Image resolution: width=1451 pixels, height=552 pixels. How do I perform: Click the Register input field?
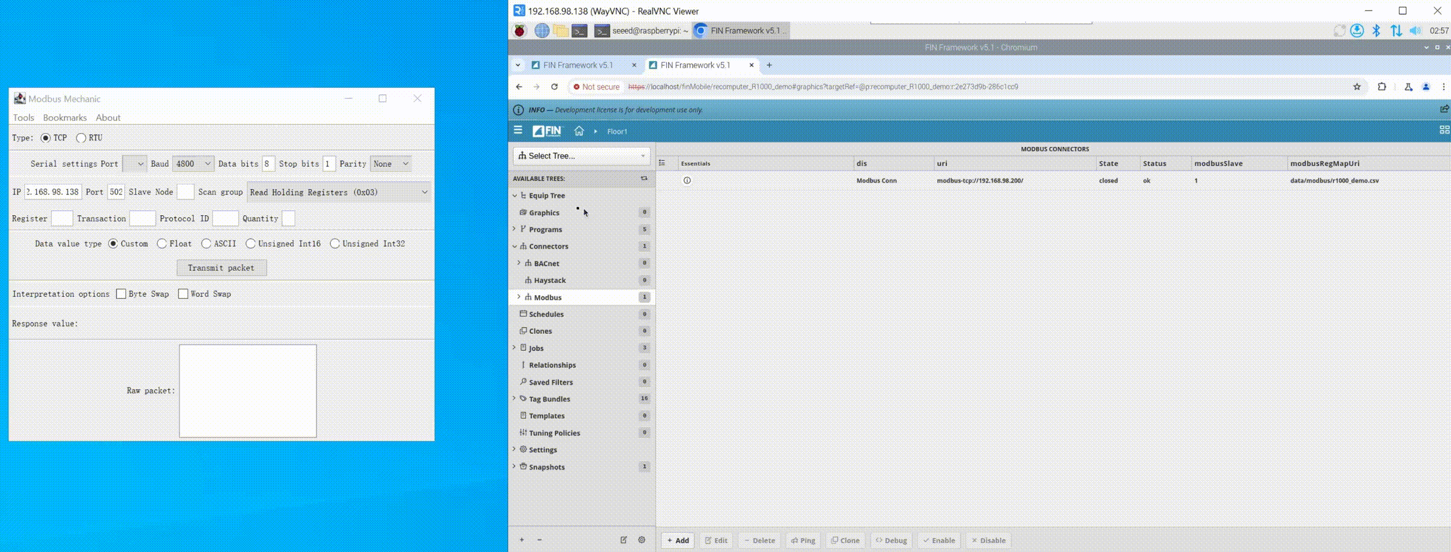coord(62,218)
